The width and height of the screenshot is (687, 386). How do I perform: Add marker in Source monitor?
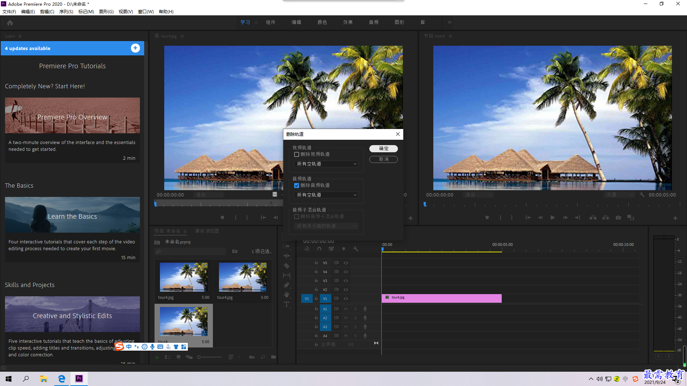[222, 218]
